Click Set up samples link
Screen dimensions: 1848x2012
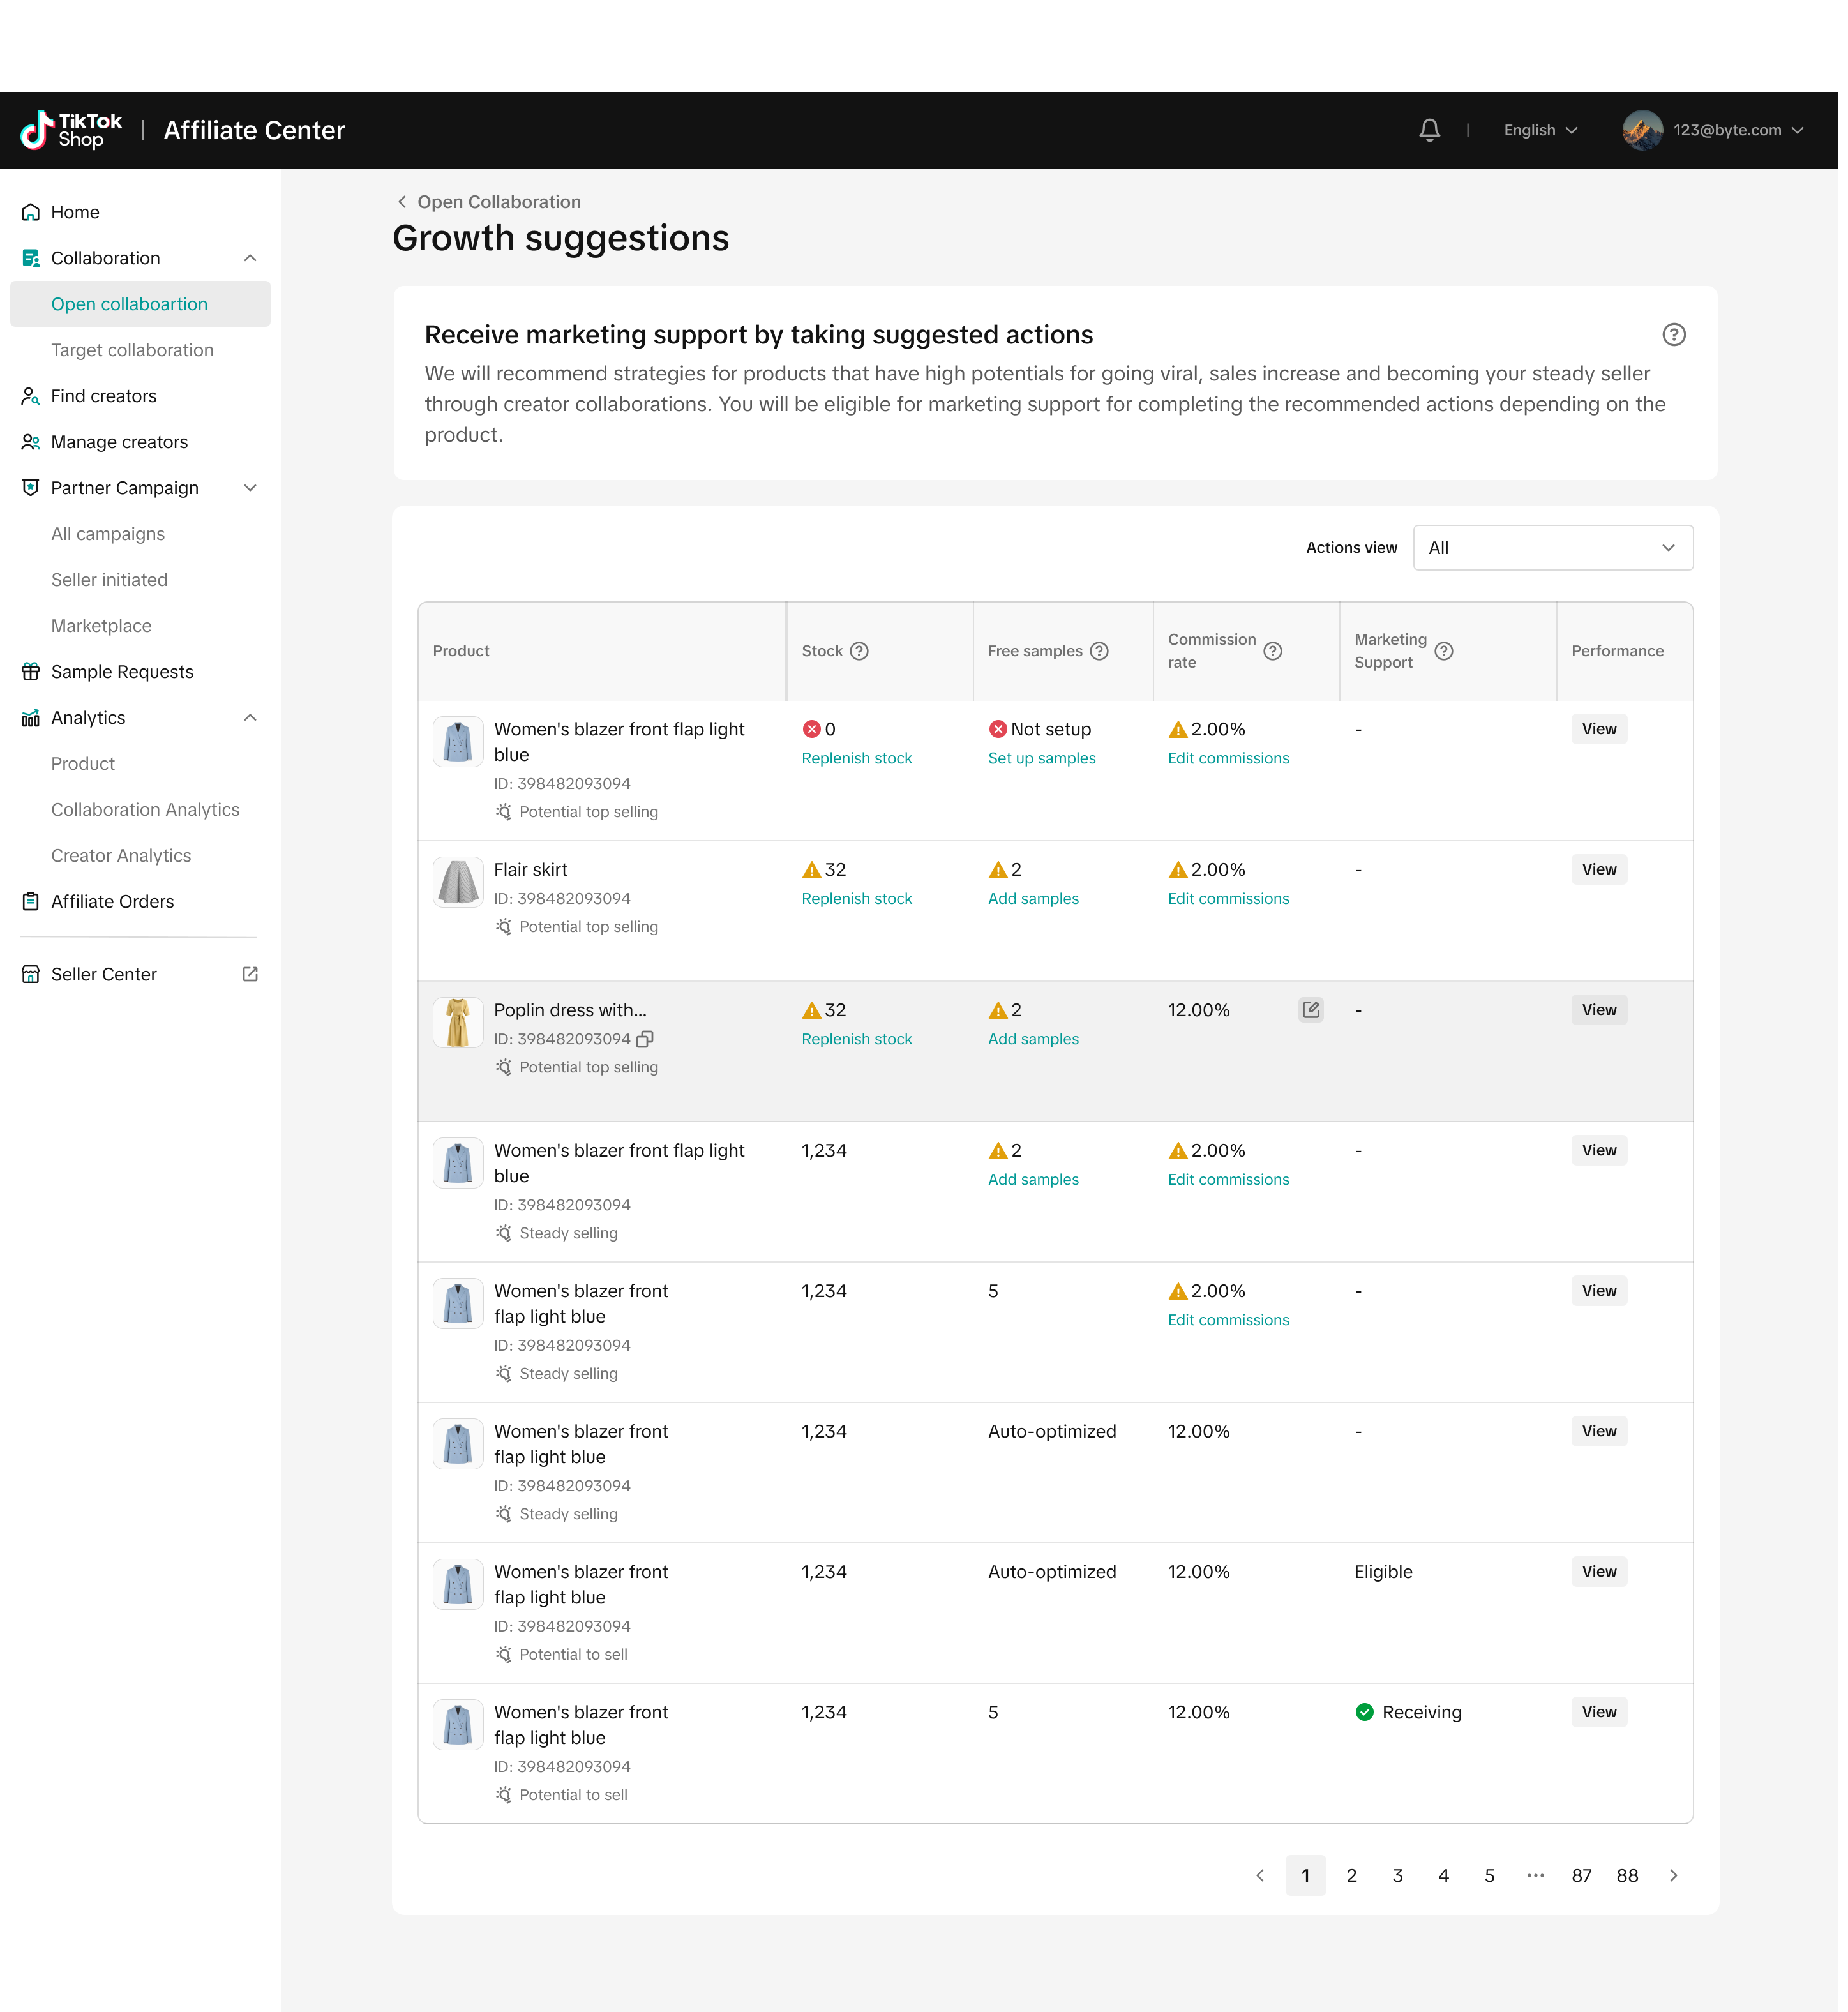click(x=1041, y=758)
